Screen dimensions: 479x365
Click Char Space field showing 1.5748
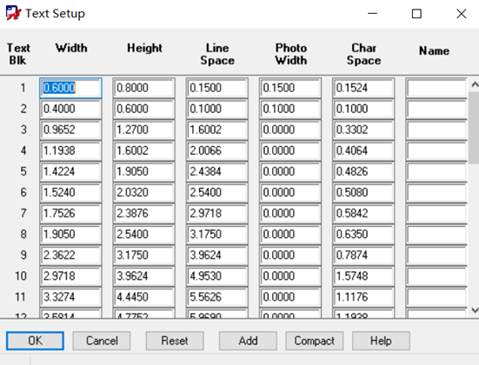tap(363, 276)
